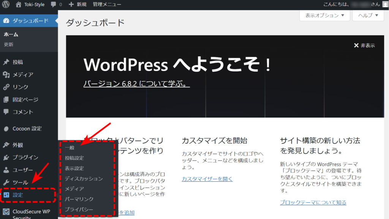Select 一般 from the settings submenu
Image resolution: width=389 pixels, height=219 pixels.
coord(70,148)
